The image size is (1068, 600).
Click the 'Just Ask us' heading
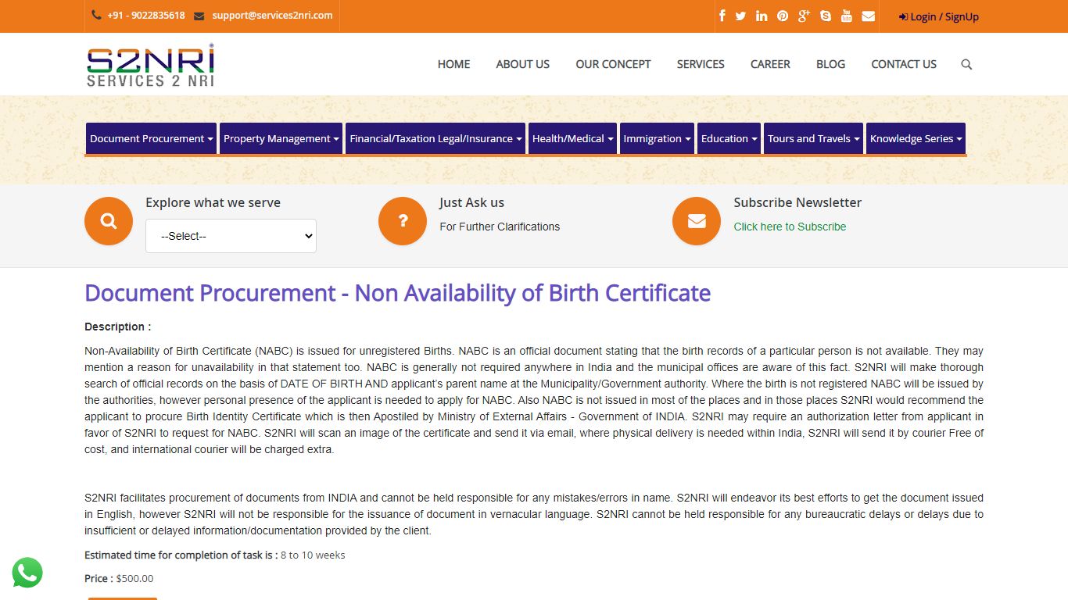471,202
